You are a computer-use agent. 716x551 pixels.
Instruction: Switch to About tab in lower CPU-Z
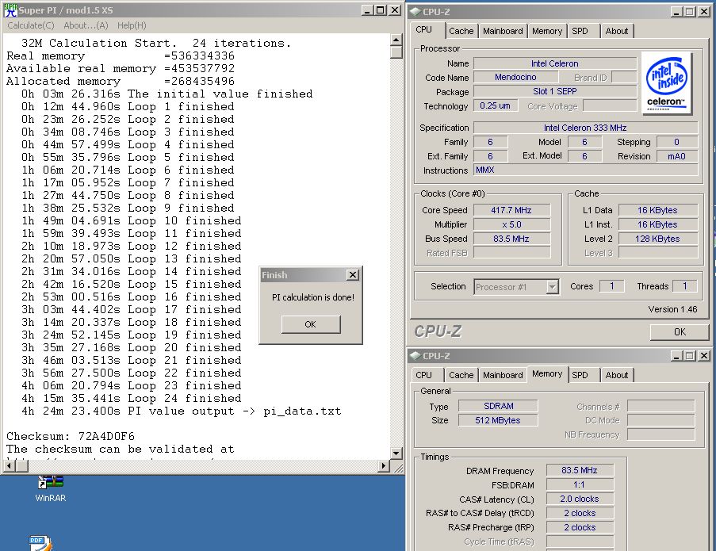click(x=616, y=375)
